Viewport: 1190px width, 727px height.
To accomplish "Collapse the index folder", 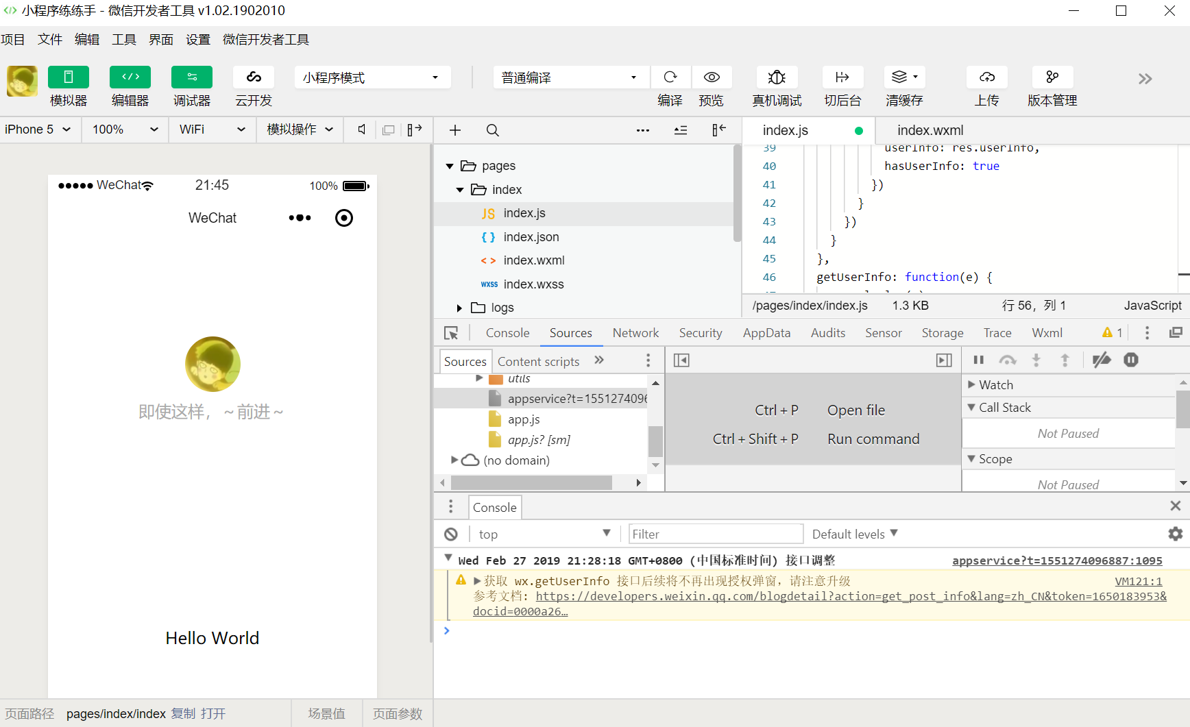I will [x=460, y=190].
